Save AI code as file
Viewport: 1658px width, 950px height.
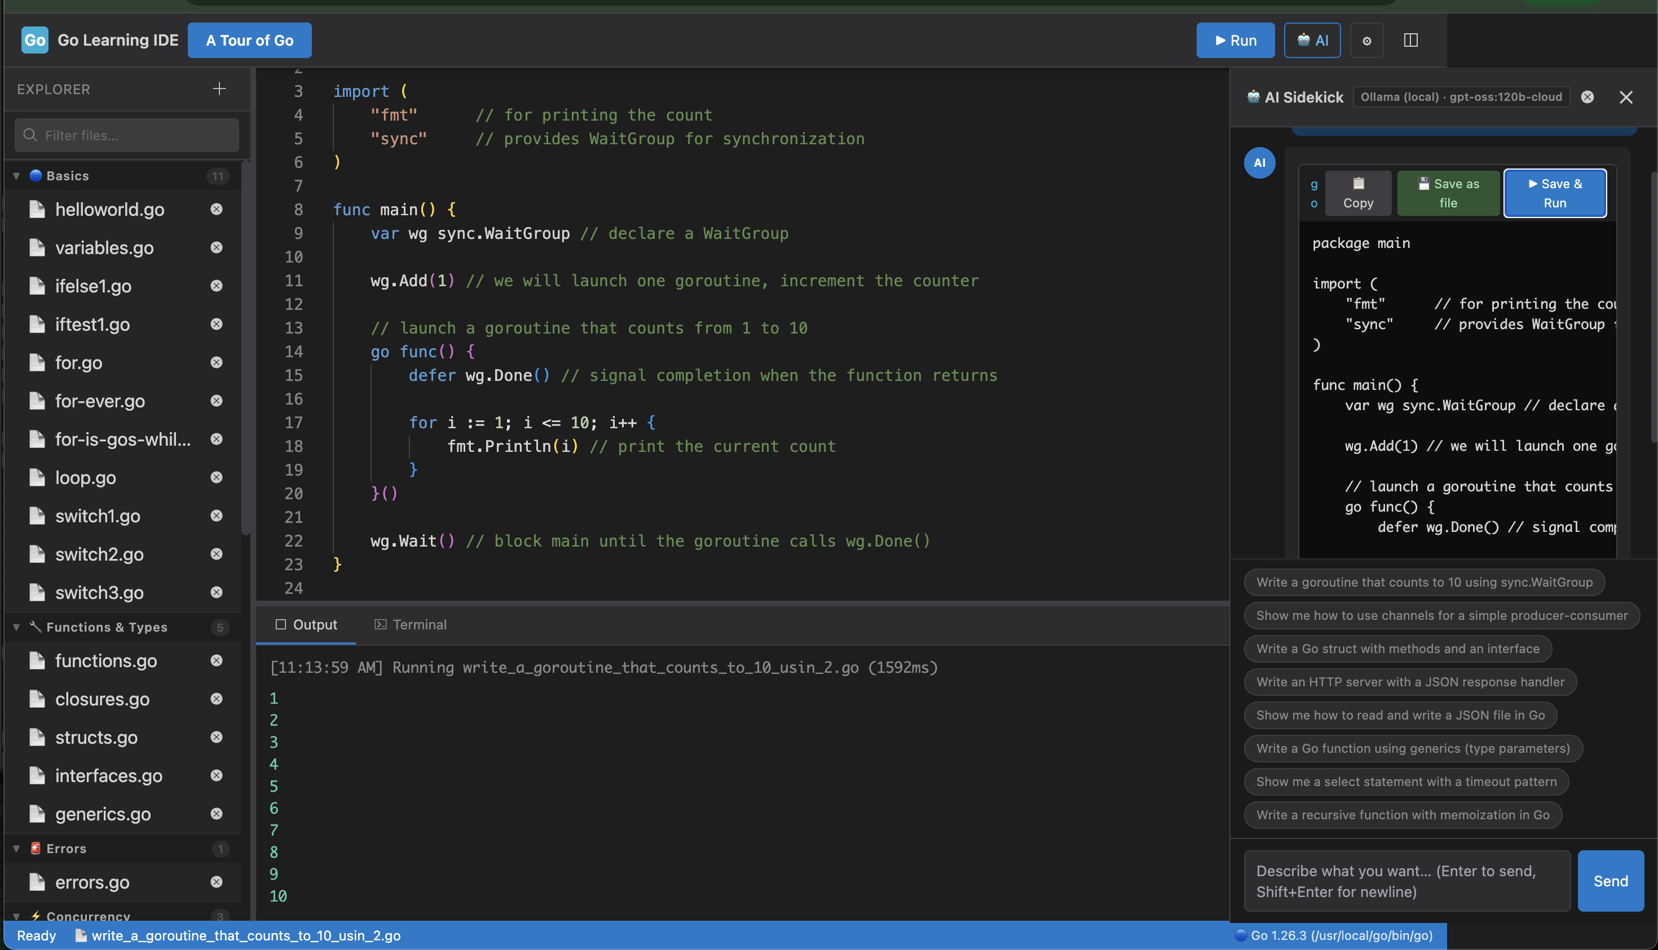pyautogui.click(x=1448, y=193)
